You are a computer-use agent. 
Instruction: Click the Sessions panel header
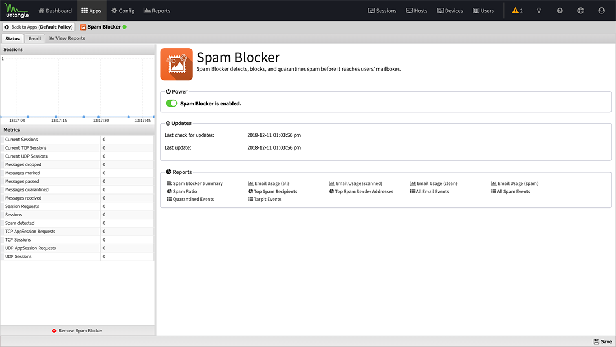click(77, 49)
